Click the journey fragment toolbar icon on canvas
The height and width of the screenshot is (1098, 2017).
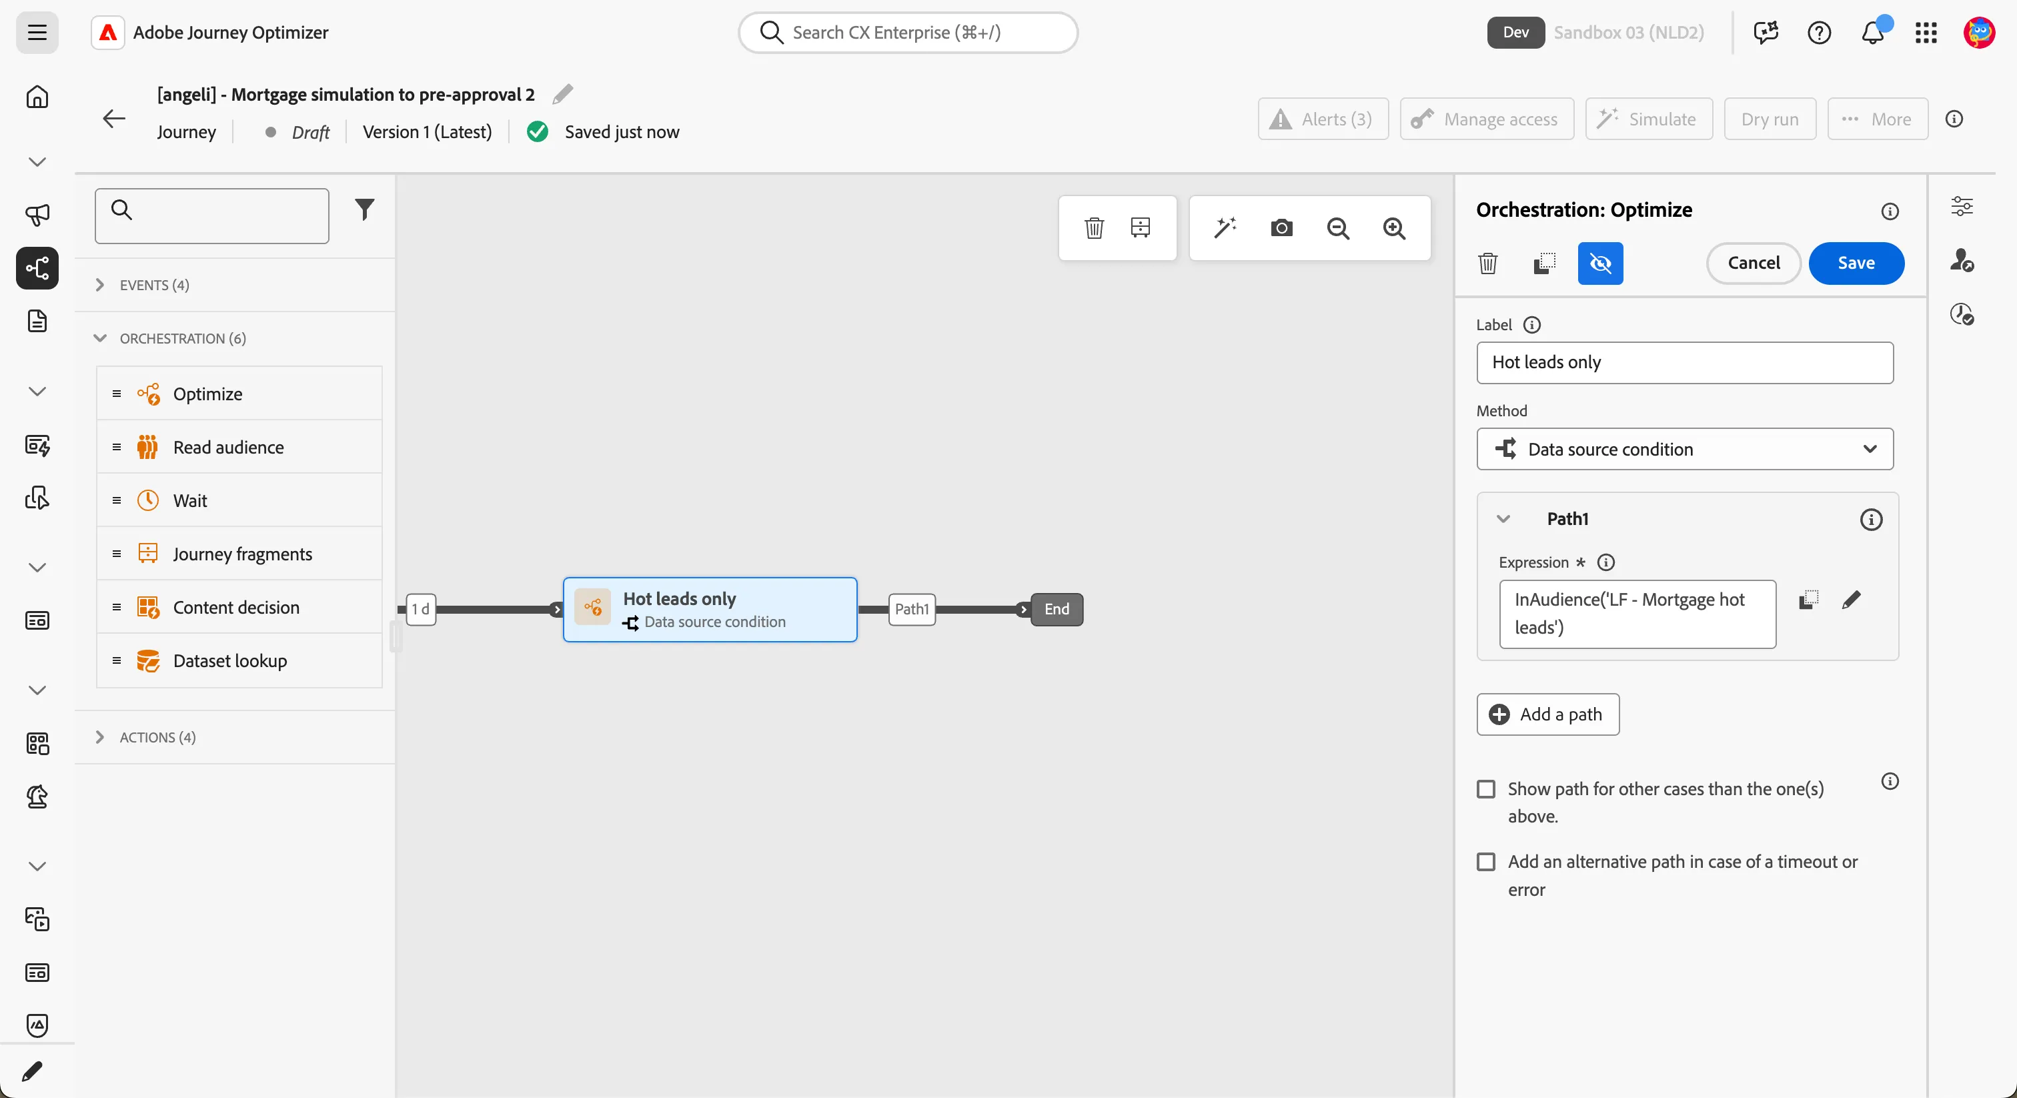[x=1140, y=228]
